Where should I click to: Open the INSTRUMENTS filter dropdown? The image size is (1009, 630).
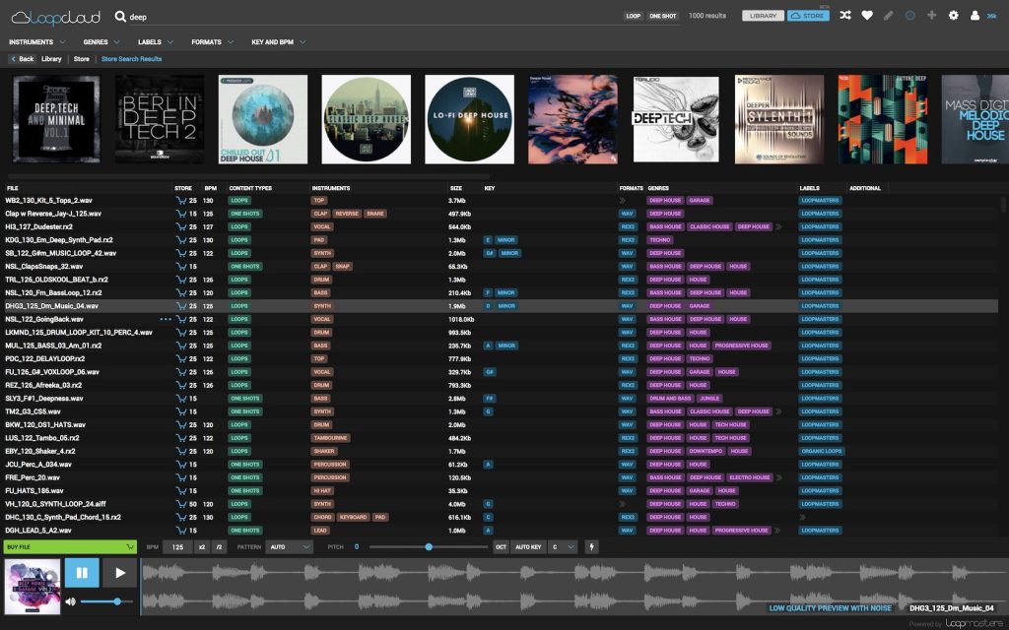click(x=36, y=41)
